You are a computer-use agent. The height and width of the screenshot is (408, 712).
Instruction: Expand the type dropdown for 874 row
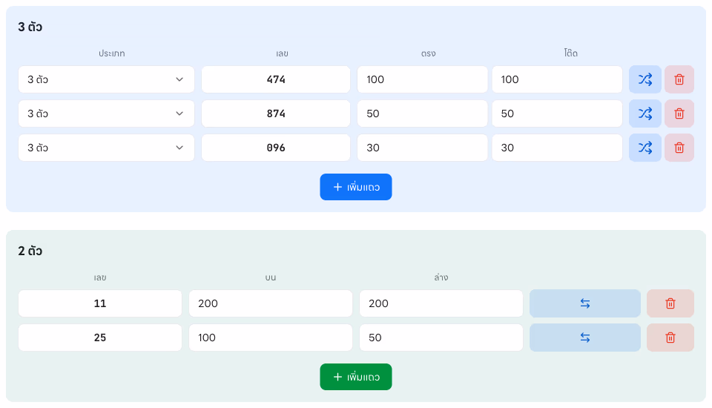point(106,113)
